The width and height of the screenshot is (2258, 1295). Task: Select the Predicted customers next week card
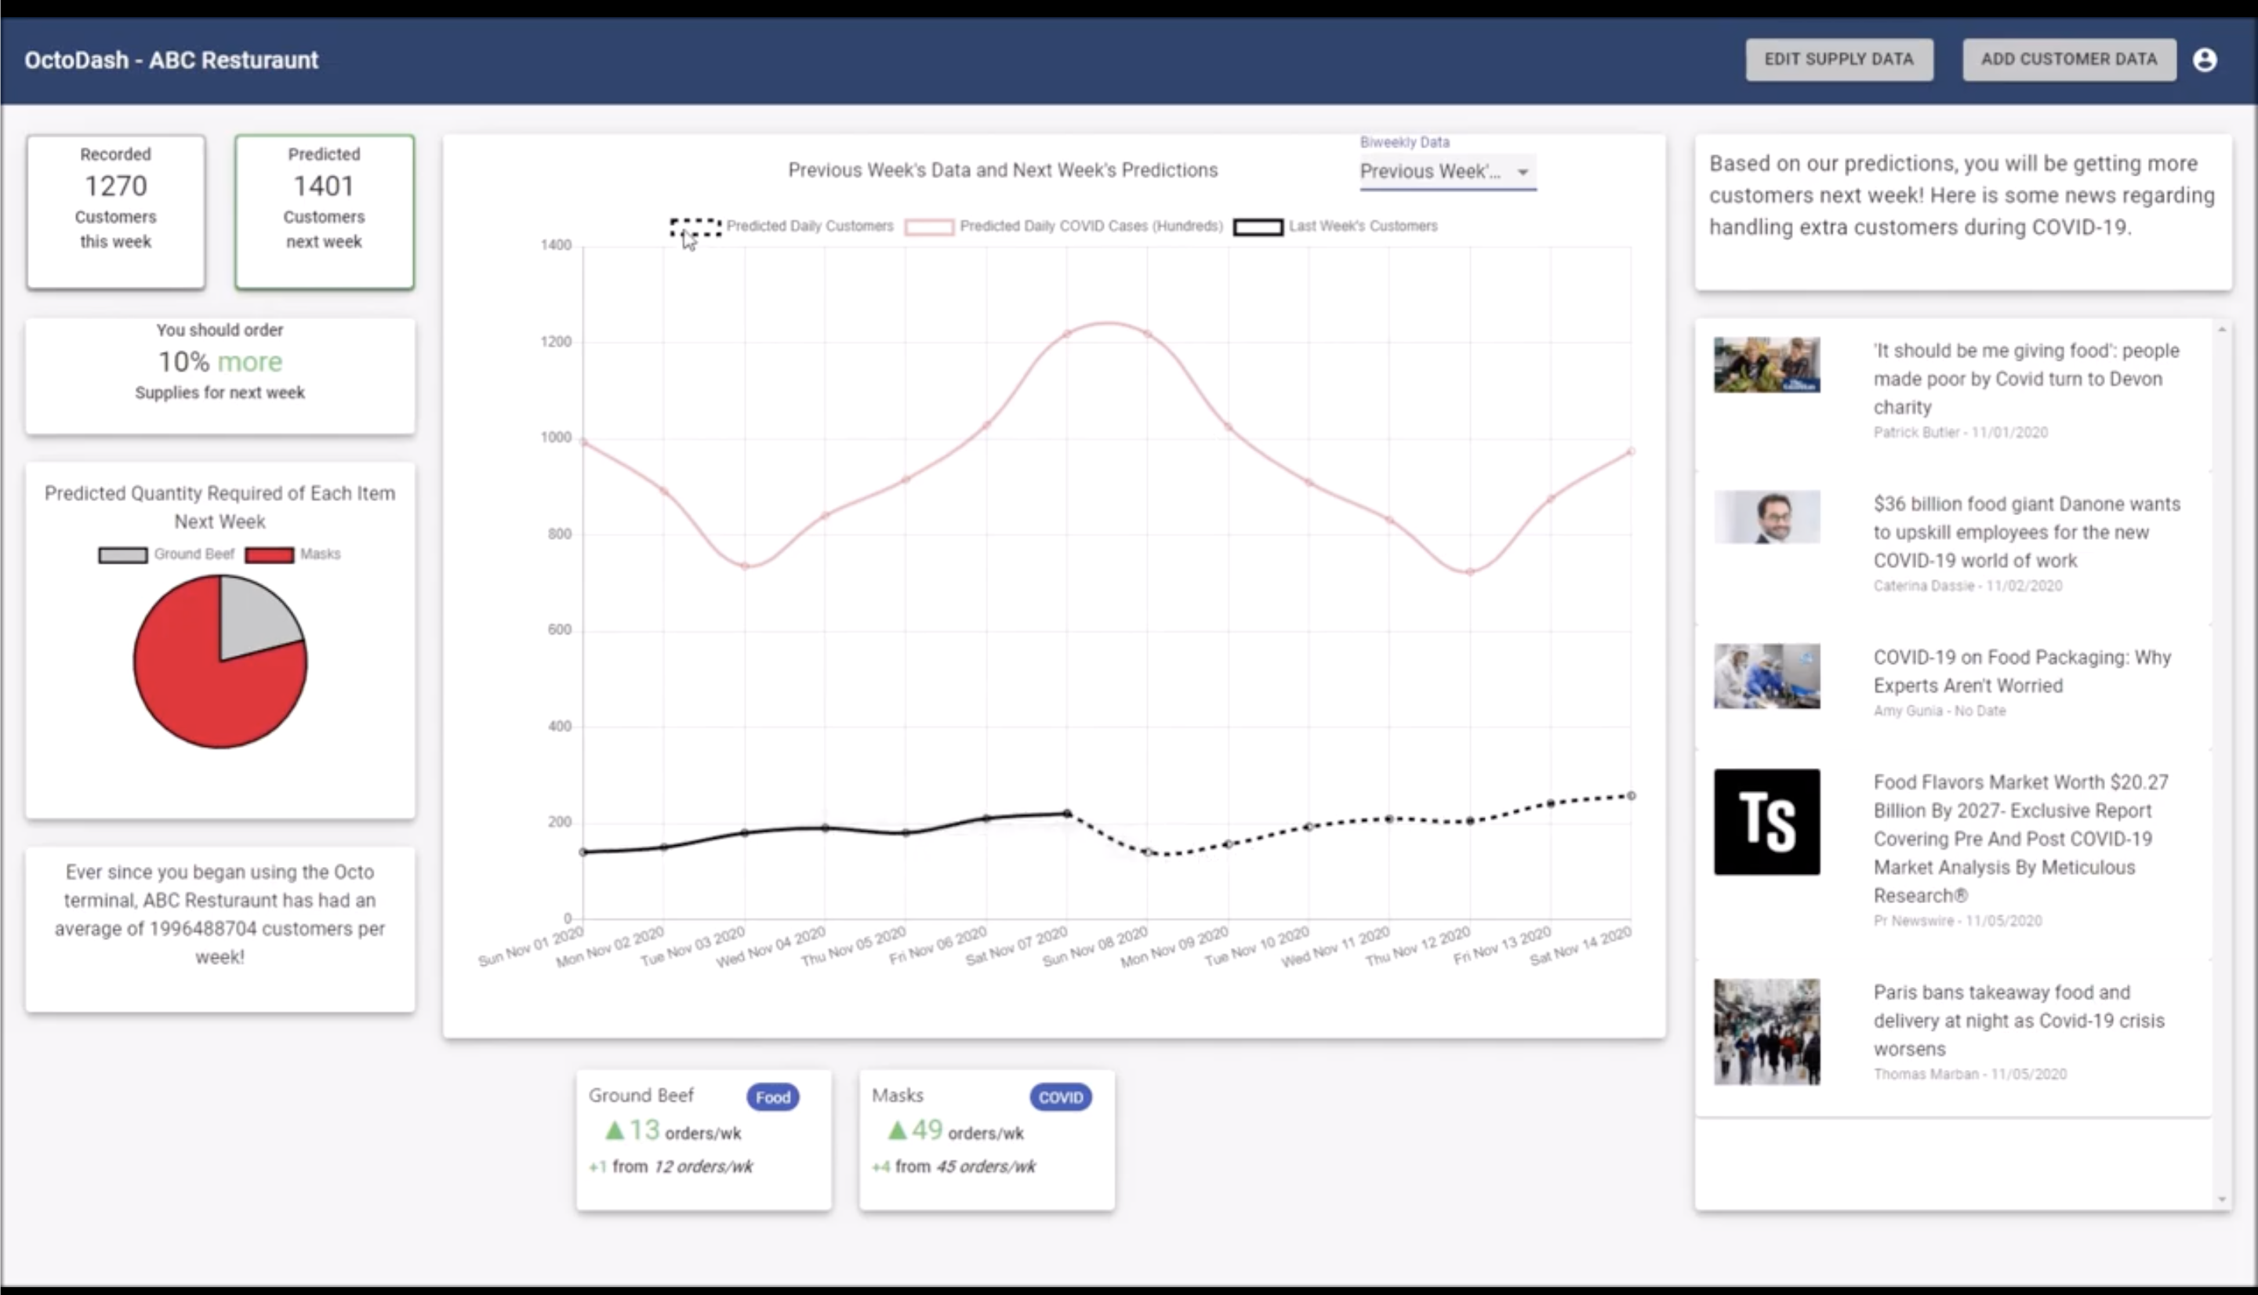(x=324, y=212)
